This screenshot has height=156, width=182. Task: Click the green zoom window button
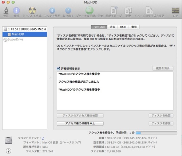pos(13,2)
